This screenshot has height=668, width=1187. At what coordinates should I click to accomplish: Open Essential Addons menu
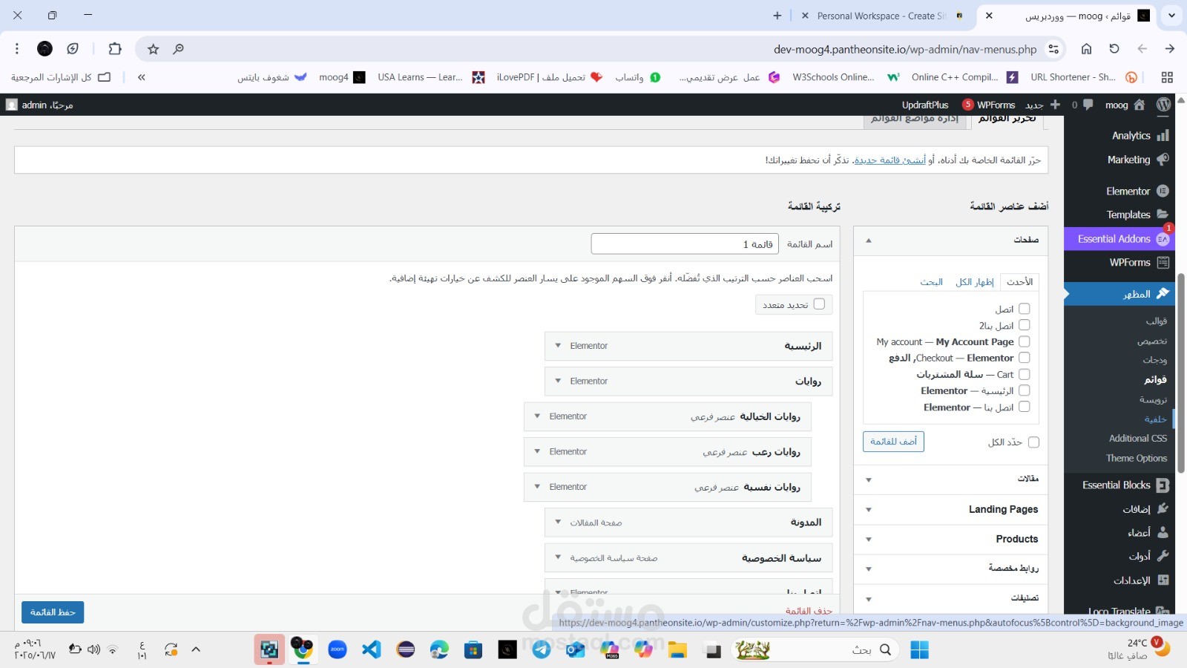pyautogui.click(x=1119, y=239)
